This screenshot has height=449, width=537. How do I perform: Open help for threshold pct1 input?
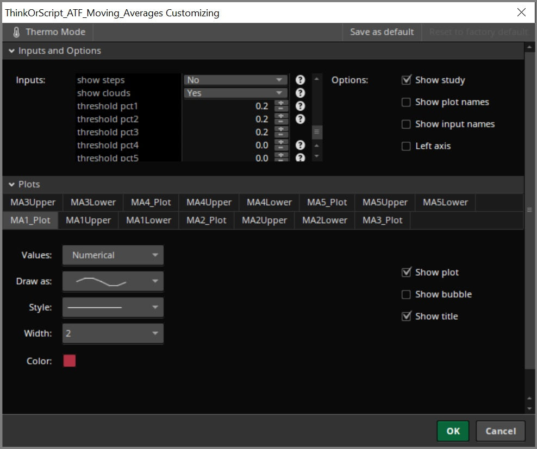point(300,106)
